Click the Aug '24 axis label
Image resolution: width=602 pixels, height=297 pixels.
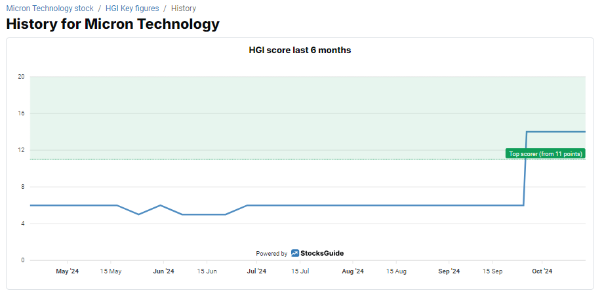pyautogui.click(x=353, y=271)
